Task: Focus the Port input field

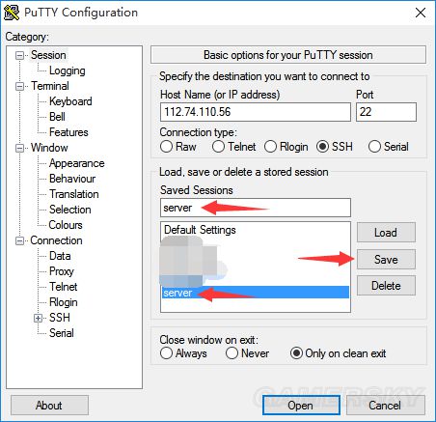Action: (386, 112)
